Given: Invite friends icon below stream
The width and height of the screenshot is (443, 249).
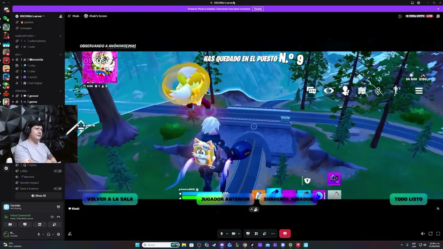Looking at the screenshot, I should coord(70,234).
